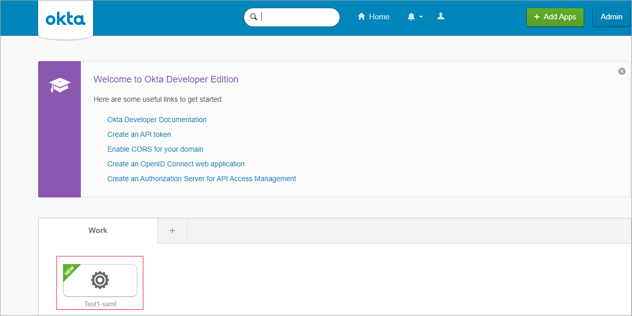The height and width of the screenshot is (316, 632).
Task: Dismiss the Welcome to Okta Developer Edition banner
Action: point(621,71)
